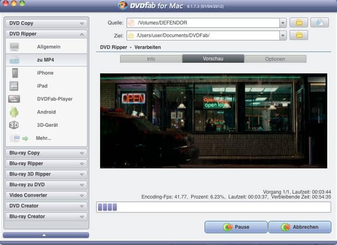Click the red close window button
This screenshot has height=245, width=337.
5,3
